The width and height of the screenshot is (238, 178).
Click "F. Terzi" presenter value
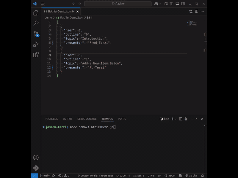pos(97,68)
